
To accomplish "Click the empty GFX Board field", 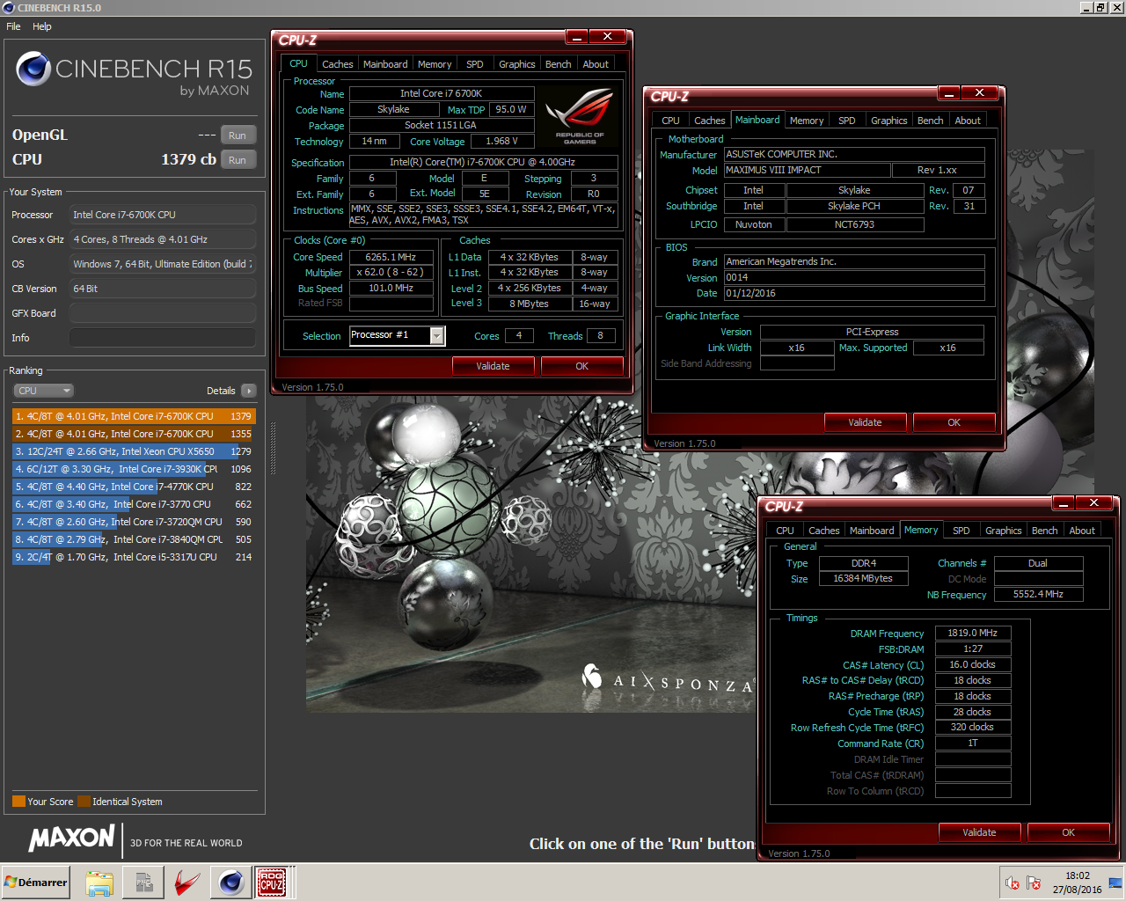I will [162, 313].
